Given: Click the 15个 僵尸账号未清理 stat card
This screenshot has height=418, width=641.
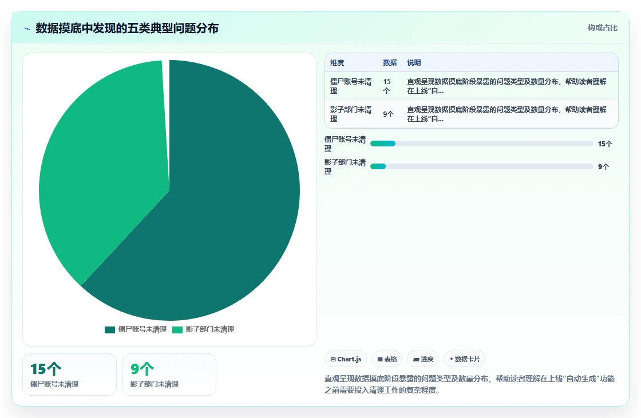Looking at the screenshot, I should [69, 375].
